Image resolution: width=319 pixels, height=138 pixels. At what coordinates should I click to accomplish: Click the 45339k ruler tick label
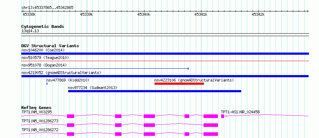tap(86, 14)
